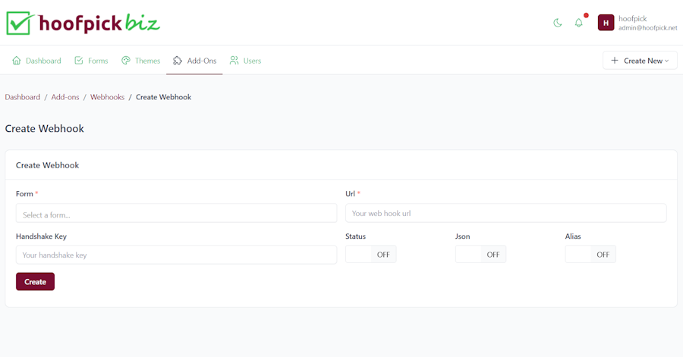This screenshot has height=357, width=683.
Task: Select the Add-Ons tab
Action: 194,61
